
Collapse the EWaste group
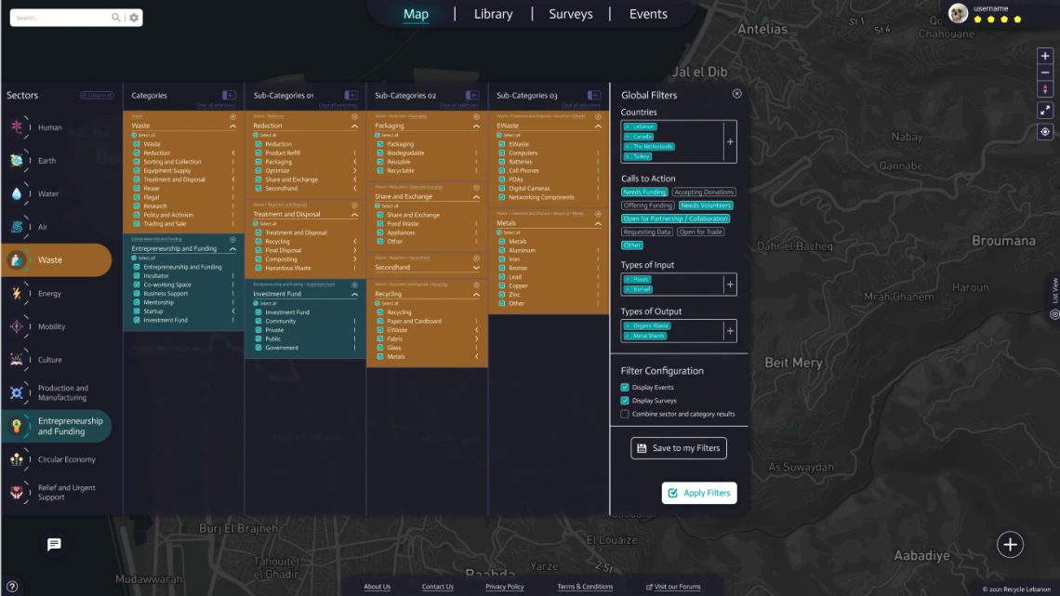pyautogui.click(x=598, y=126)
